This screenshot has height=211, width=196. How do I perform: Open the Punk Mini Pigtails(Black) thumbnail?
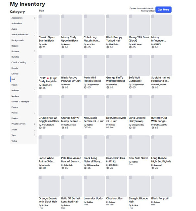(x=94, y=65)
